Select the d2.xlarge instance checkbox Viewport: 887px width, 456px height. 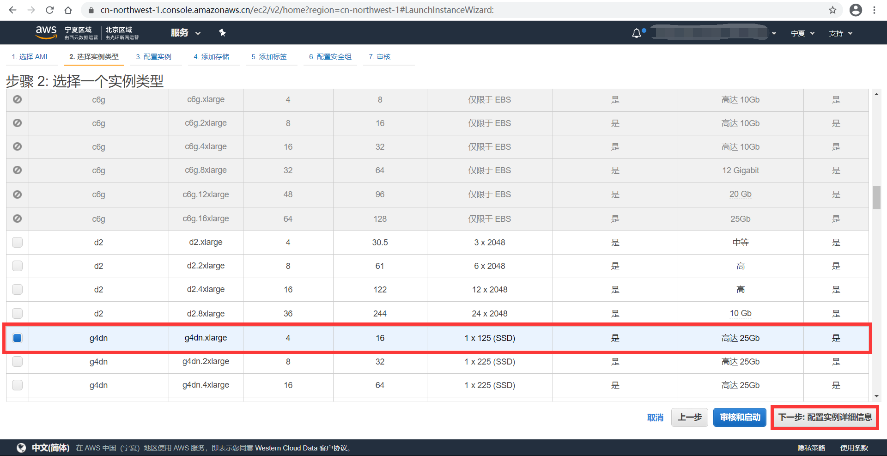pyautogui.click(x=17, y=242)
